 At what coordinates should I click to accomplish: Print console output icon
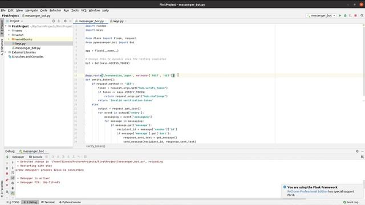click(x=13, y=183)
